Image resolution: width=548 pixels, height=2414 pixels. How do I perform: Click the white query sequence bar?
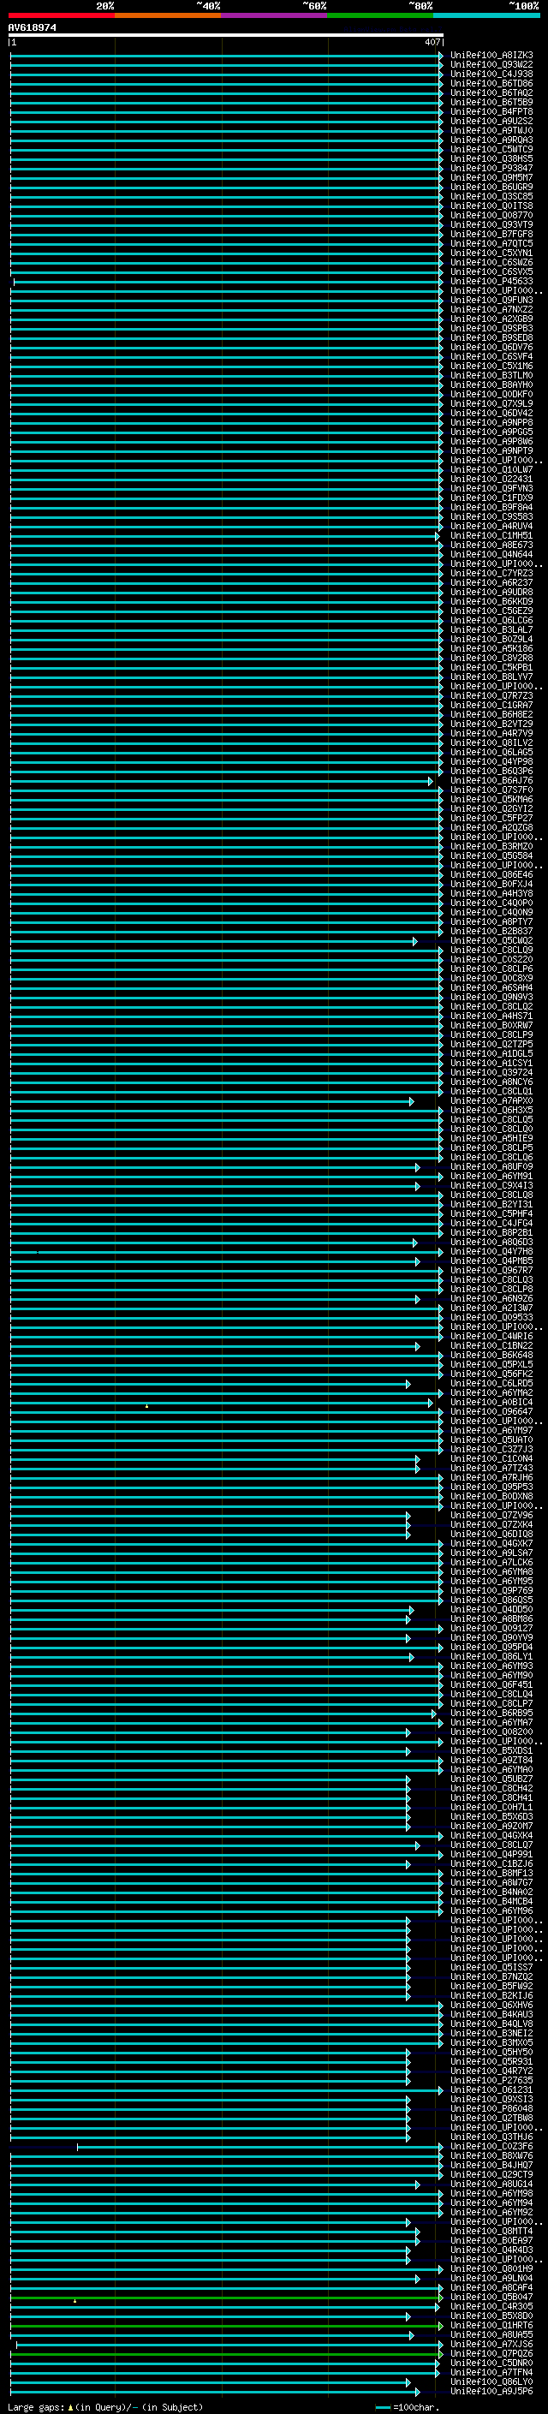[226, 36]
